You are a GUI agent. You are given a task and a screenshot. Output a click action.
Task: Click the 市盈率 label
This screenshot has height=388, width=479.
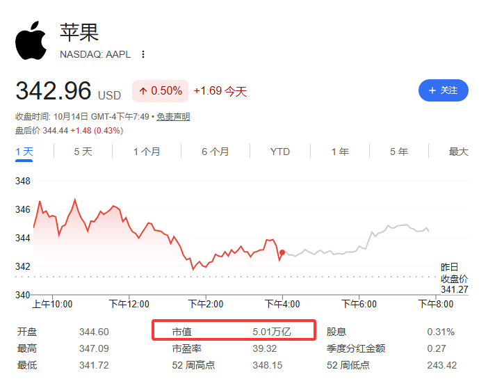click(x=186, y=348)
